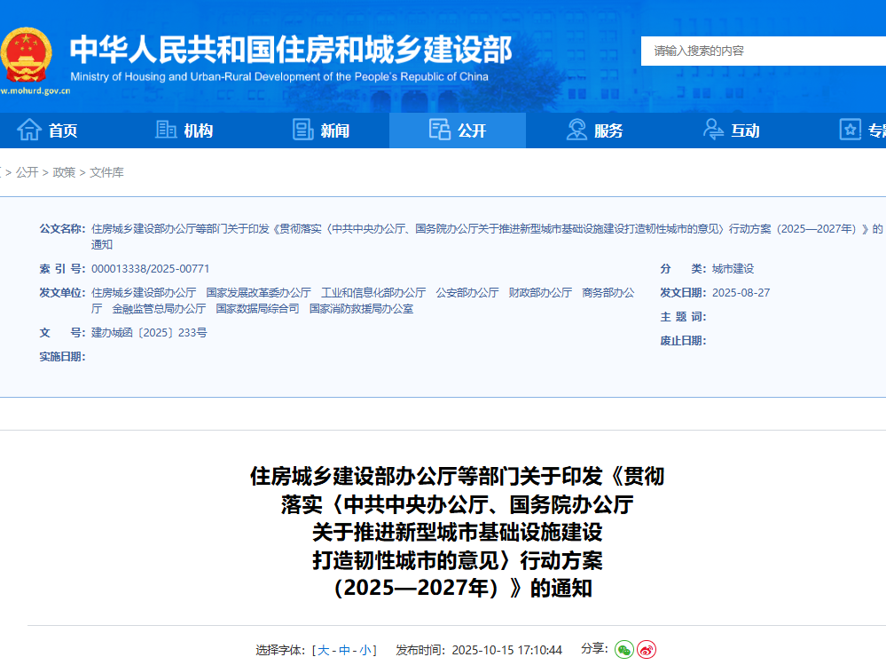Screen dimensions: 886x665
Task: Share the article via Weibo icon
Action: [647, 650]
